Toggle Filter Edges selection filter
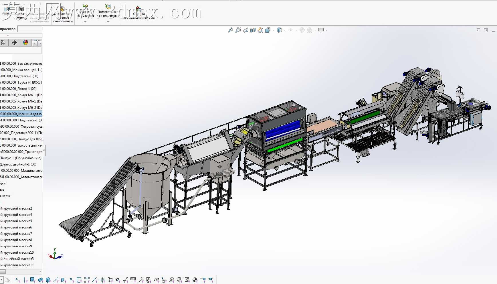 [x=25, y=280]
